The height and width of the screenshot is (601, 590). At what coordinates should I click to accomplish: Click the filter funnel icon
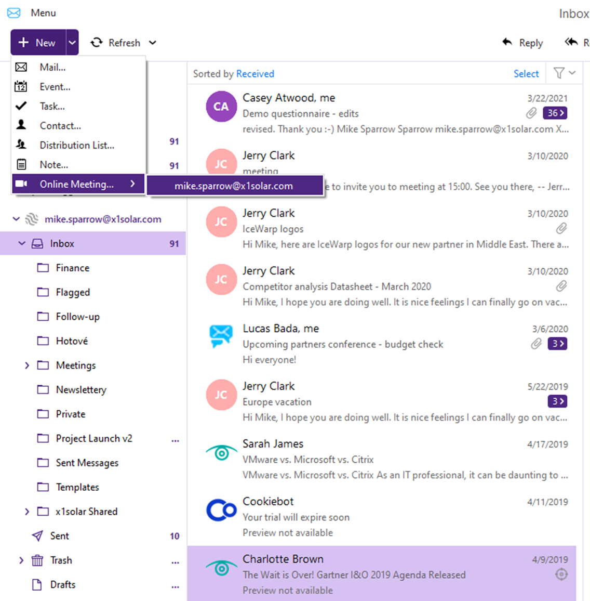(559, 73)
